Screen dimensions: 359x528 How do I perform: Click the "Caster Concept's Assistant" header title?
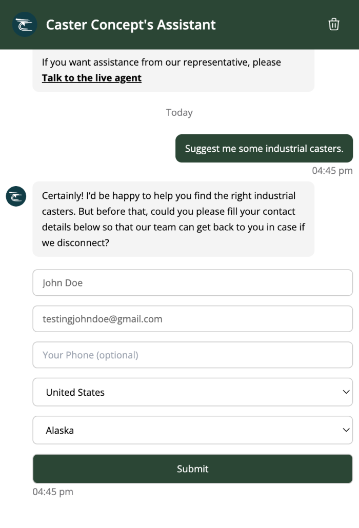pos(131,25)
